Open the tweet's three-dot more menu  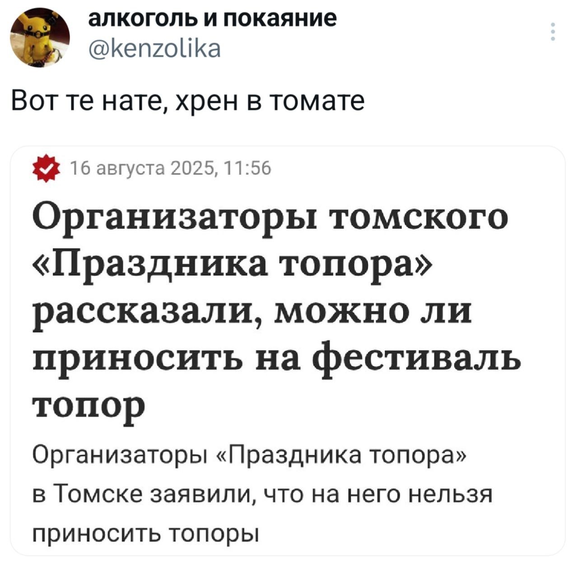(553, 32)
